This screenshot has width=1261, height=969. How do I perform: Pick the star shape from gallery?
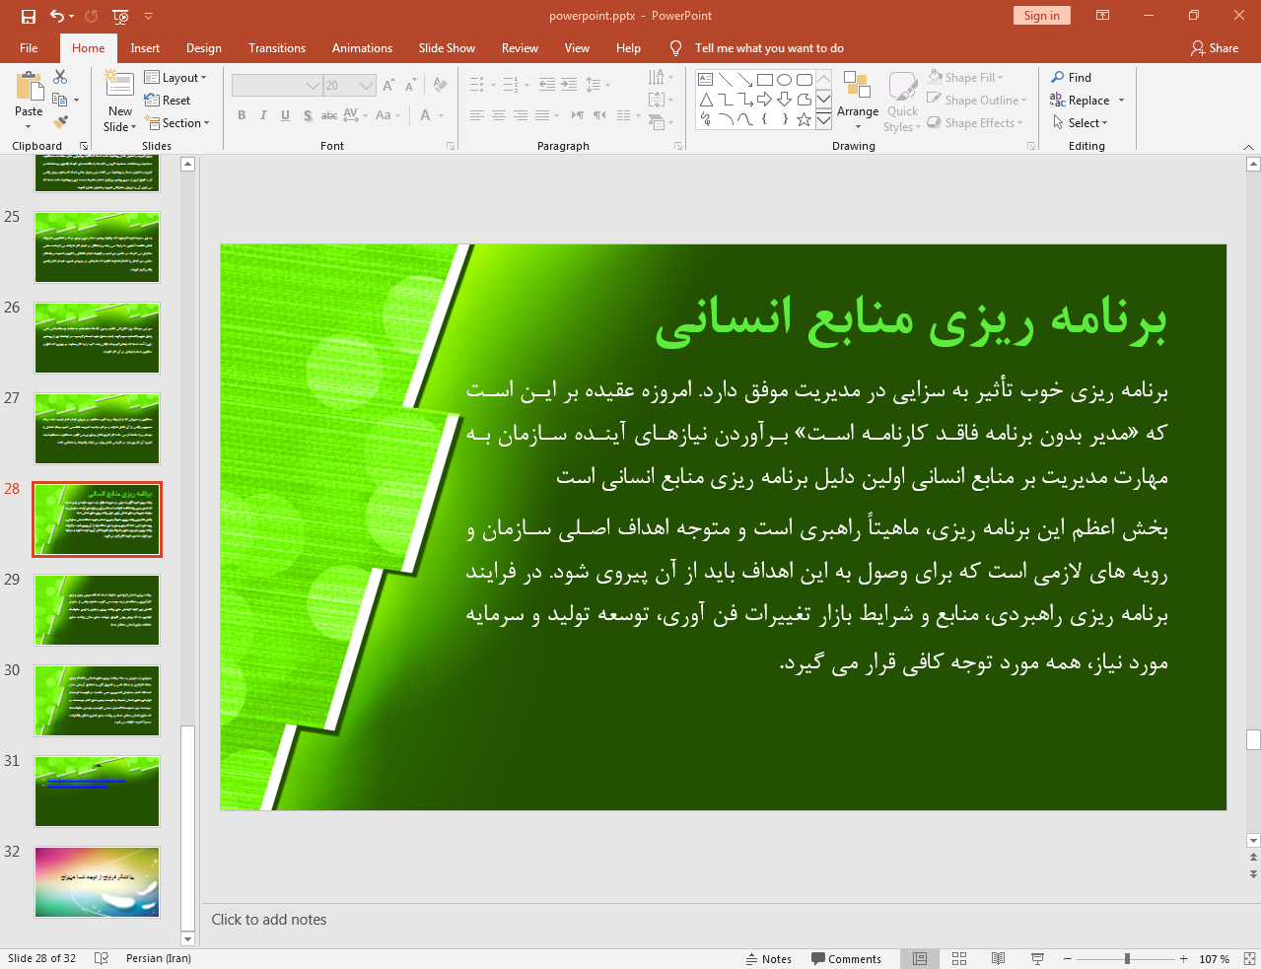tap(804, 119)
